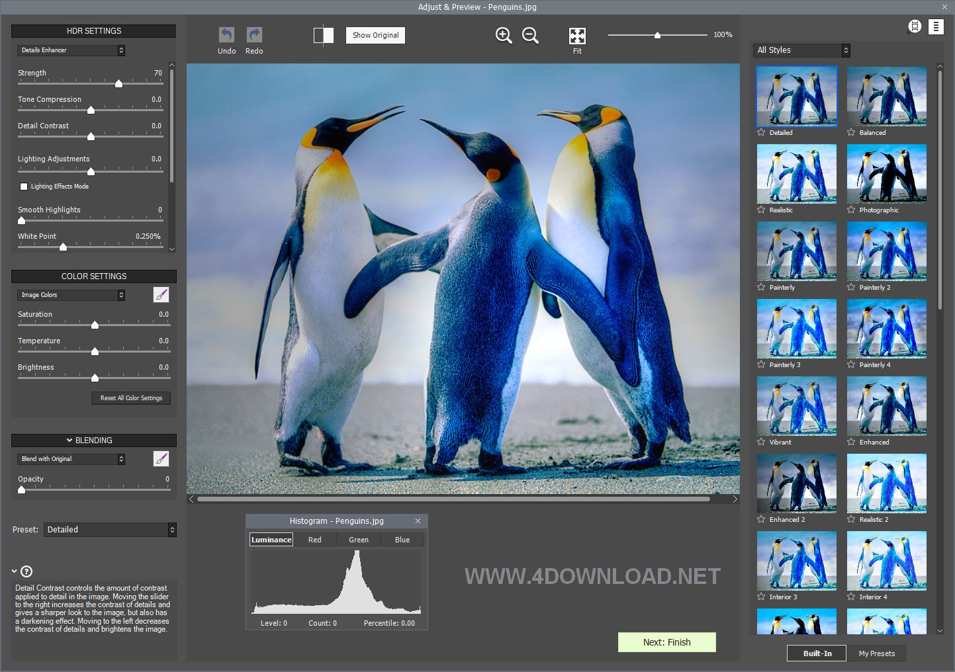Favorite the Vibrant preset star
Screen dimensions: 955x672
pos(762,442)
